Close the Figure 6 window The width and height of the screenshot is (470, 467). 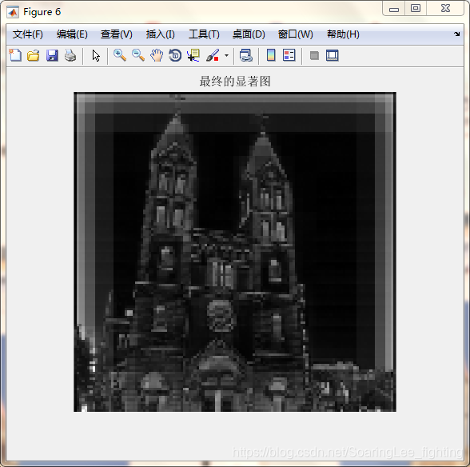point(445,9)
